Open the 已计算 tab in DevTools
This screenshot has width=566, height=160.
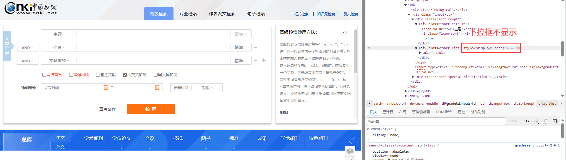(388, 112)
